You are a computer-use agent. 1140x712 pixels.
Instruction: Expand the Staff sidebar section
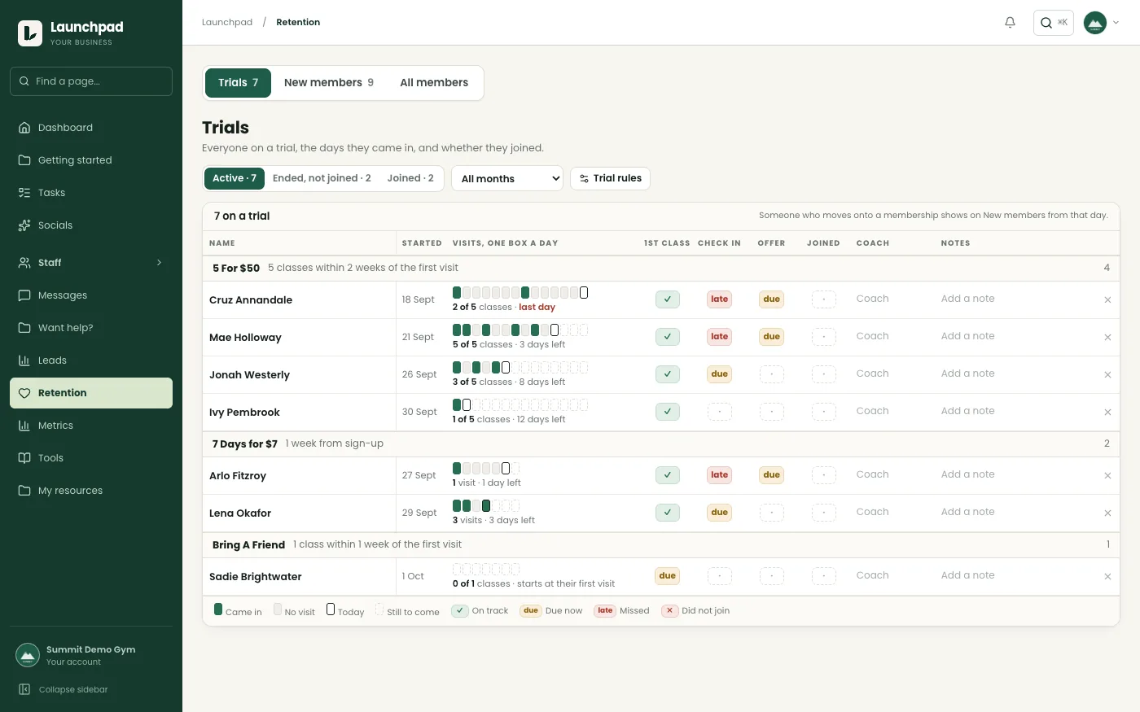click(91, 263)
